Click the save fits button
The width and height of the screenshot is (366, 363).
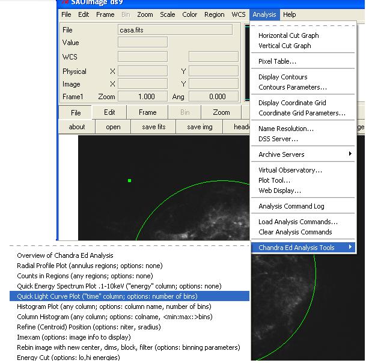pyautogui.click(x=154, y=127)
